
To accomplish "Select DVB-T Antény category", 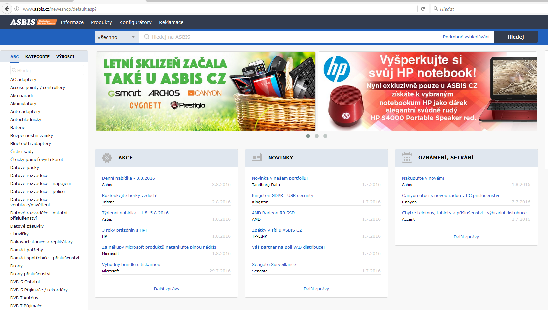I will [x=24, y=298].
